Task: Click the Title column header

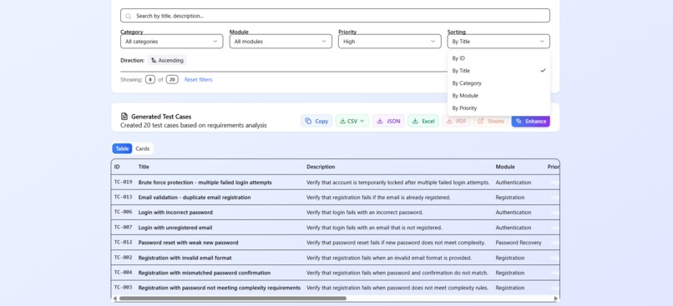Action: coord(144,167)
